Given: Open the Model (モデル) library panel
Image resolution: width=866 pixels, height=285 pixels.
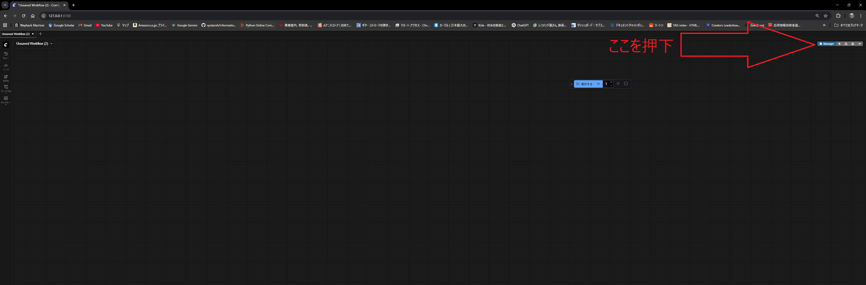Looking at the screenshot, I should [6, 78].
